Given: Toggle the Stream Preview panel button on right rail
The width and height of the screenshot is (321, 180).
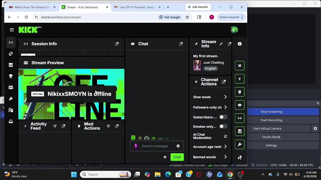Looking at the screenshot, I should pyautogui.click(x=240, y=65).
